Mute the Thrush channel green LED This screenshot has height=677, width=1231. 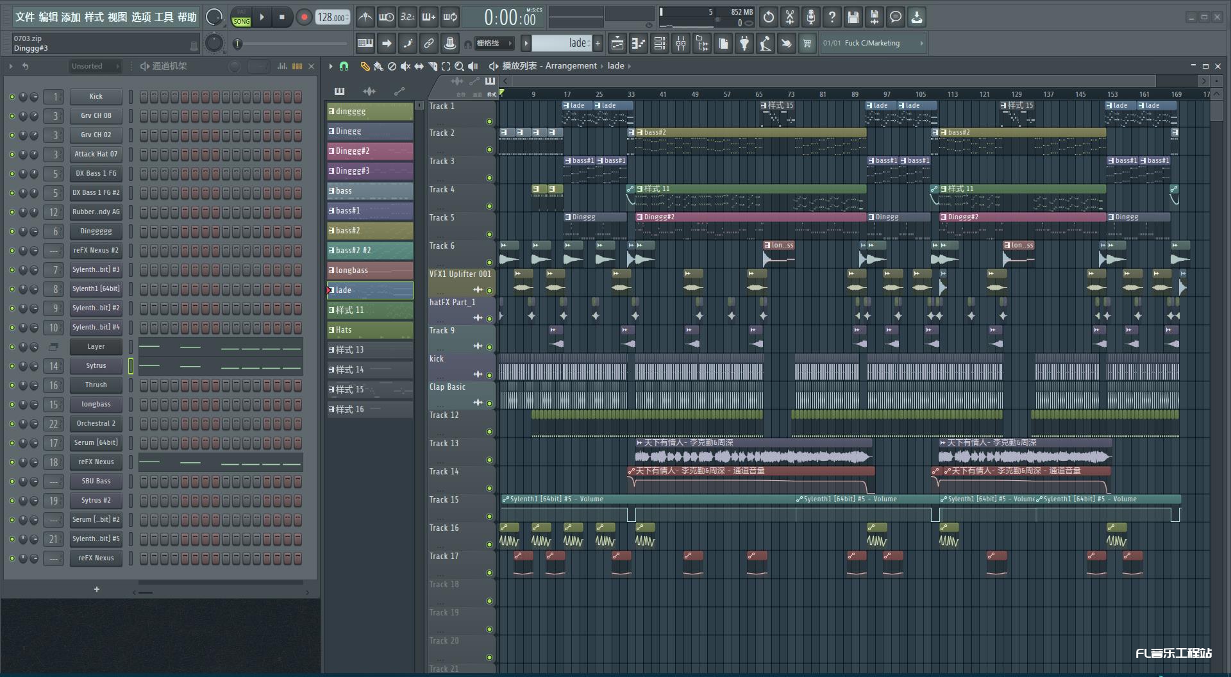tap(12, 385)
